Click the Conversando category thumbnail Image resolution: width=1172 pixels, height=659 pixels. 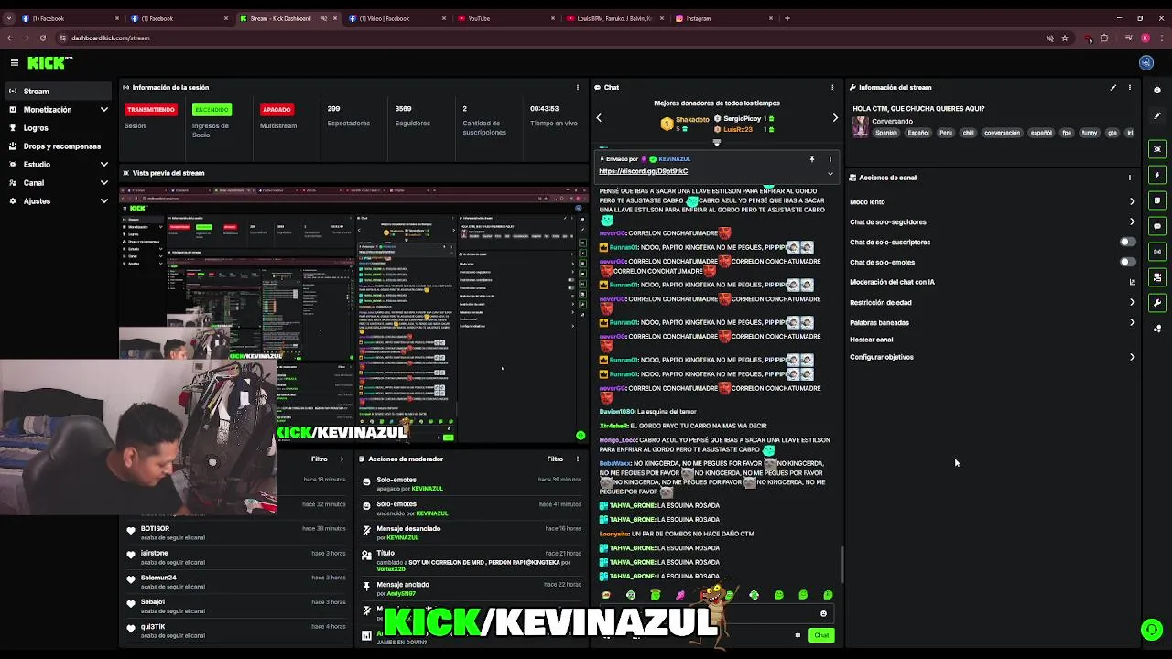(860, 127)
